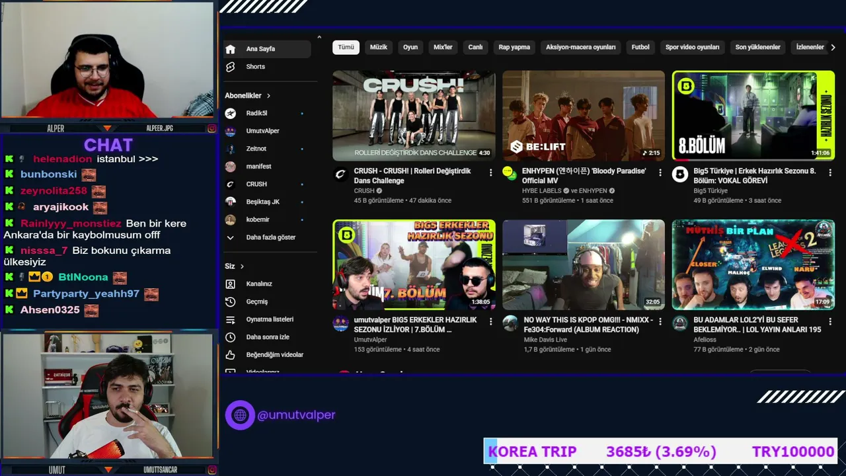Select the Son yüklenenler filter chip
846x476 pixels.
(x=757, y=47)
